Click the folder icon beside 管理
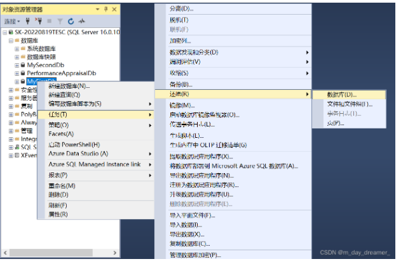The image size is (398, 261). click(17, 130)
